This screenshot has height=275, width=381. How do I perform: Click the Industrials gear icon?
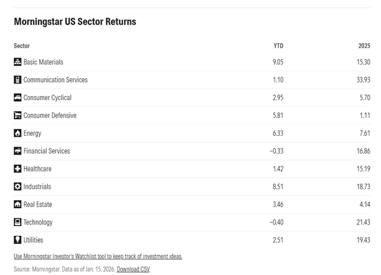17,187
